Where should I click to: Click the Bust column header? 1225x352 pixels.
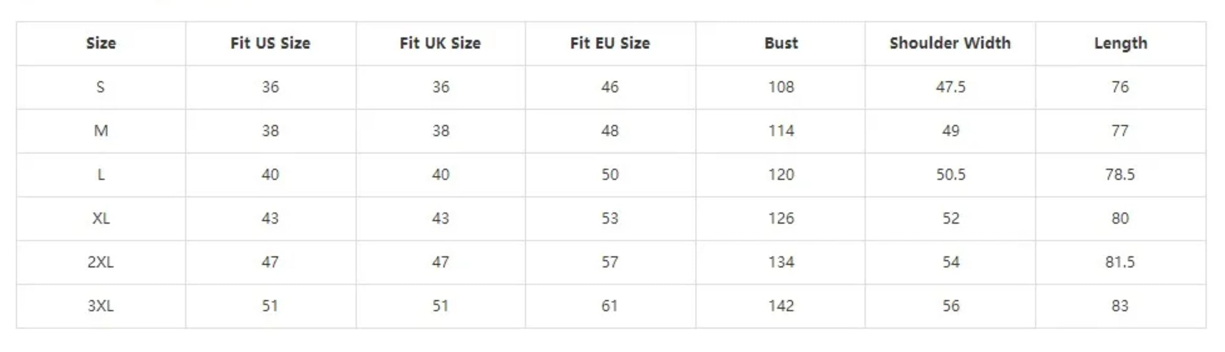tap(781, 43)
